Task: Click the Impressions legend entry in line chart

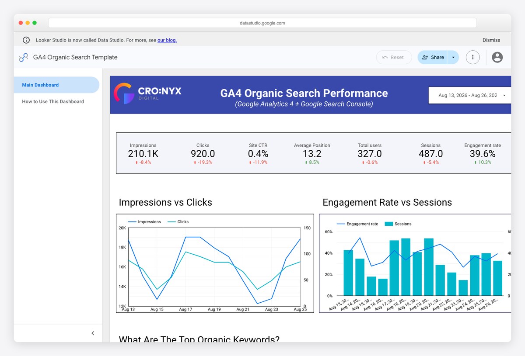Action: [144, 222]
